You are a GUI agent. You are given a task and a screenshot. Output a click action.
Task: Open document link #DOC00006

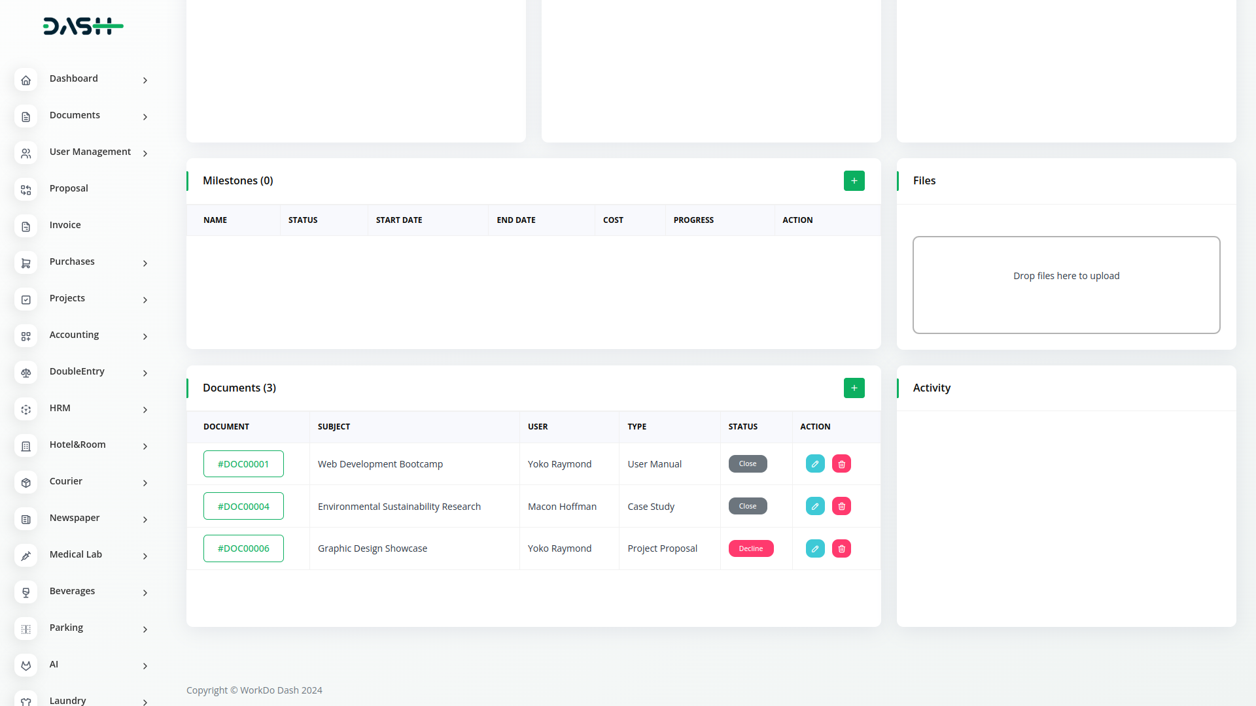243,548
